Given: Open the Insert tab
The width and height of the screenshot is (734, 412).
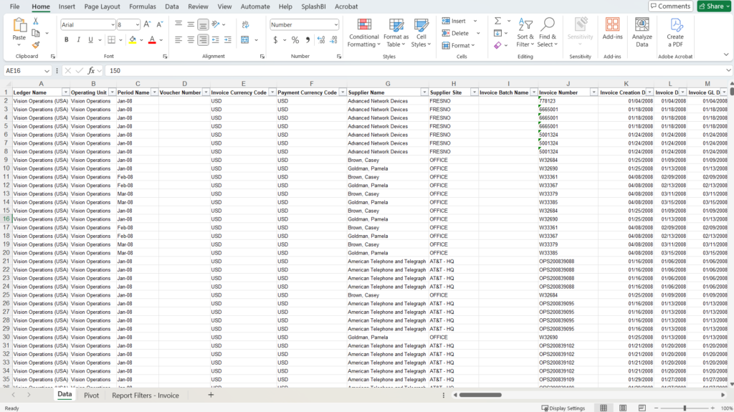Looking at the screenshot, I should point(67,6).
